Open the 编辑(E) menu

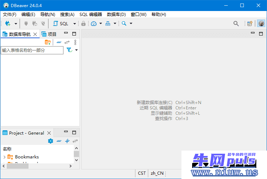click(28, 15)
